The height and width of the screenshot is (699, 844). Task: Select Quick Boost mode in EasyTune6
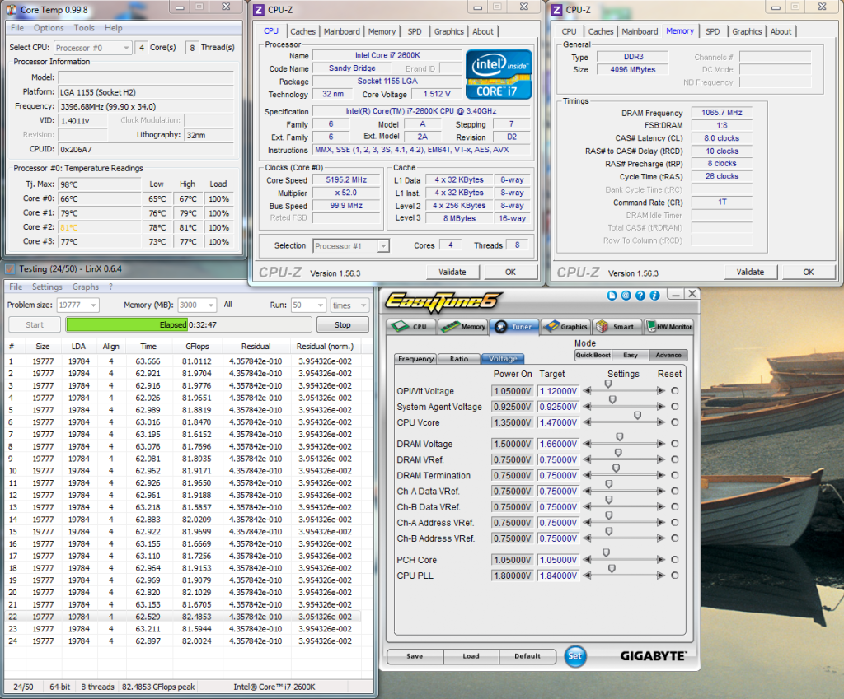tap(593, 355)
